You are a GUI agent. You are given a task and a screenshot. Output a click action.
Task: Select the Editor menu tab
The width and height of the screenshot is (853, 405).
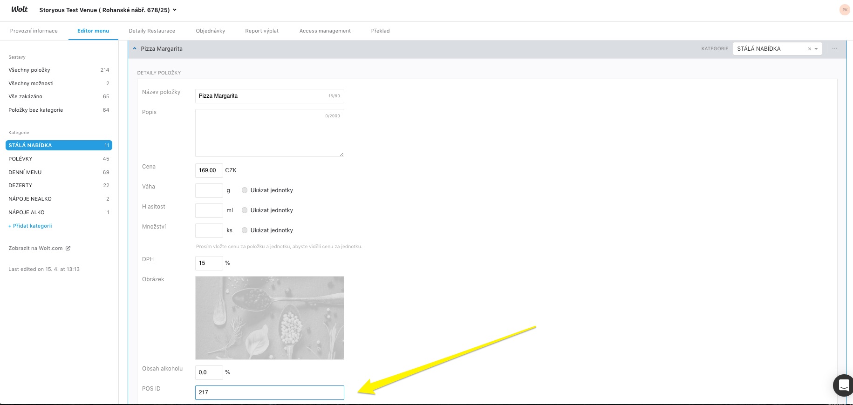tap(93, 31)
